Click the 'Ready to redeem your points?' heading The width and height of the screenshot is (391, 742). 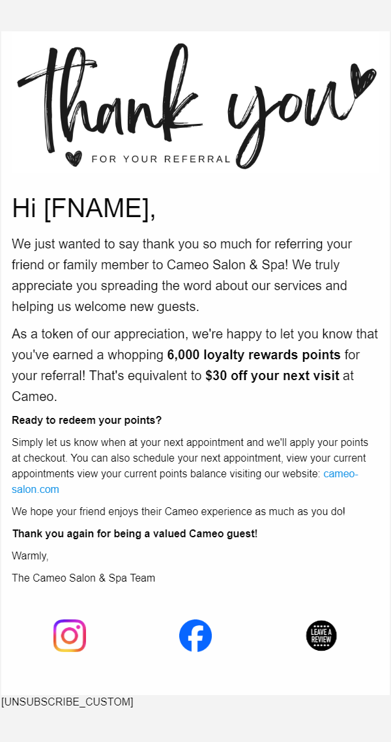click(87, 420)
